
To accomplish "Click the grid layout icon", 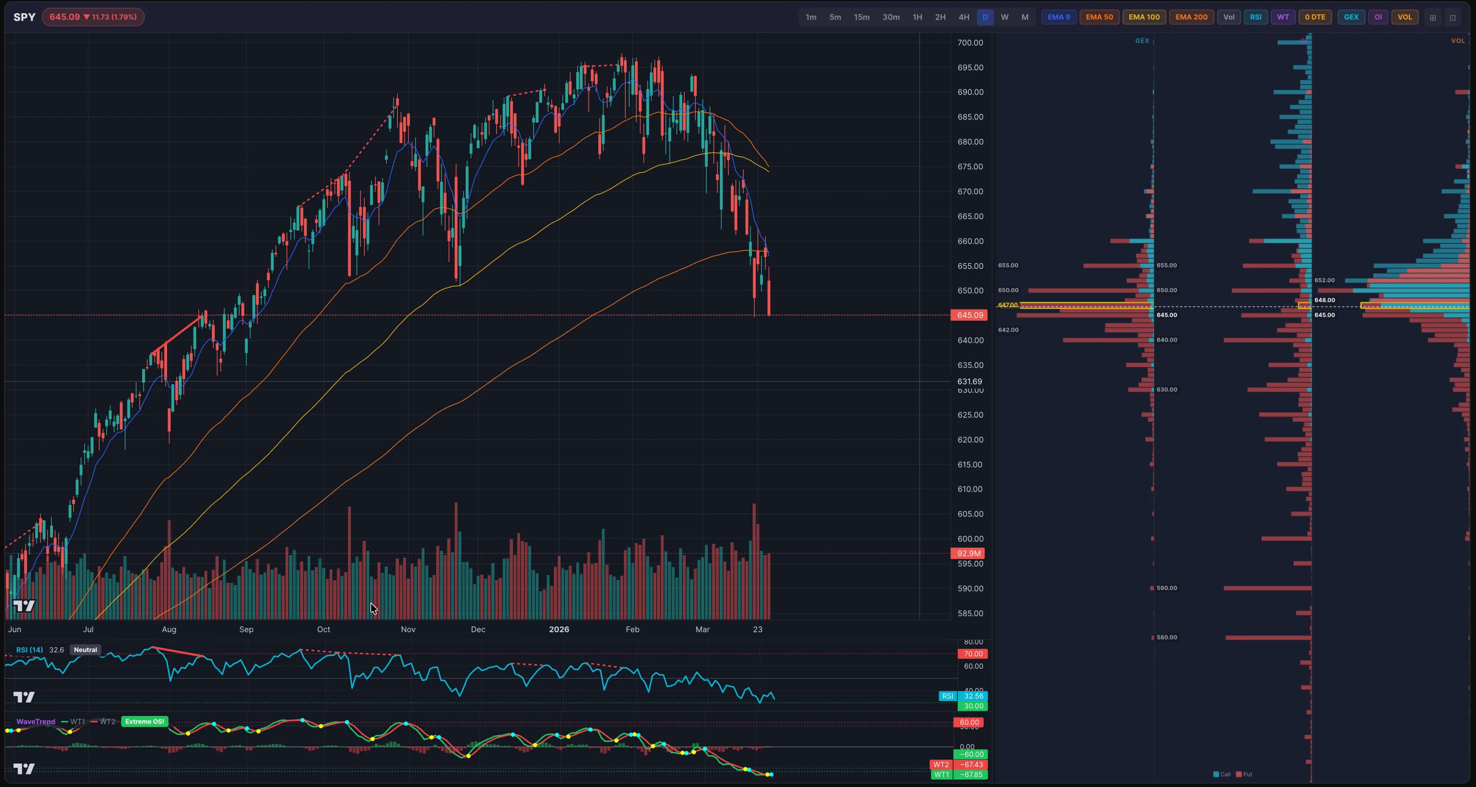I will point(1433,18).
